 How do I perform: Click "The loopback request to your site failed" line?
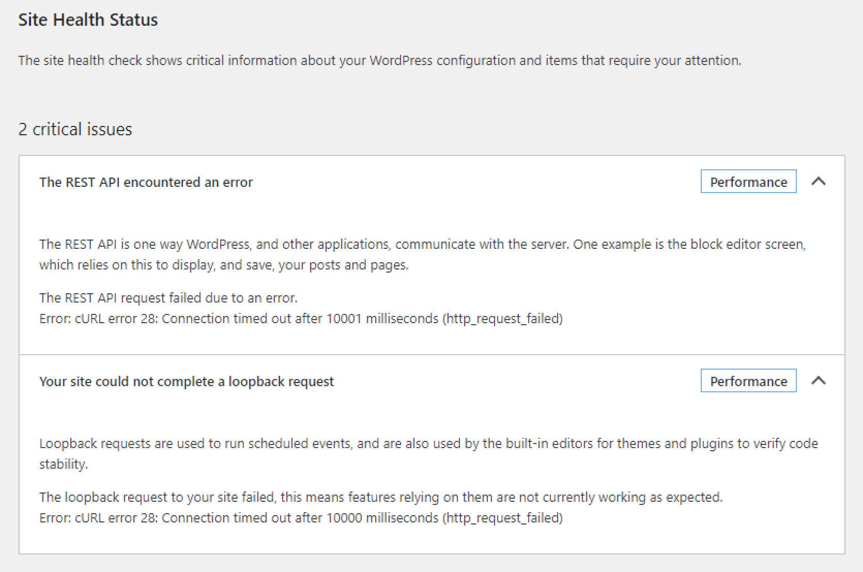381,497
